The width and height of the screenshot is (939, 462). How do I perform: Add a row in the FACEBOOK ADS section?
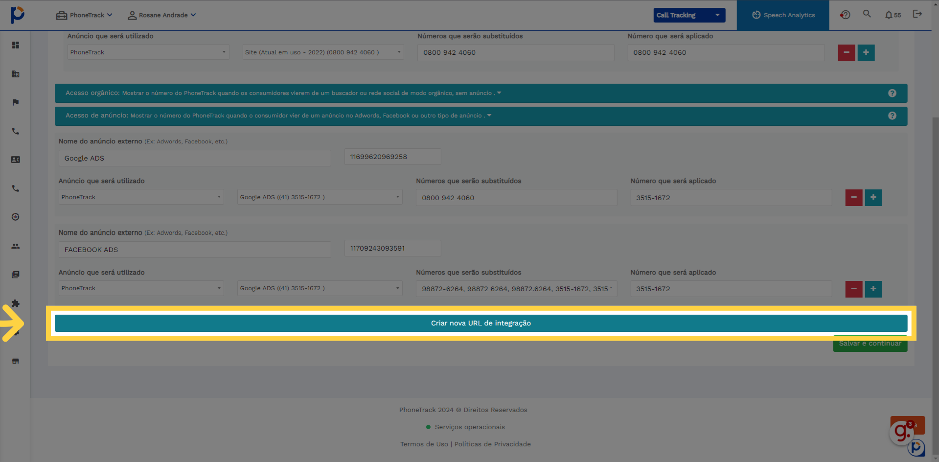[873, 289]
